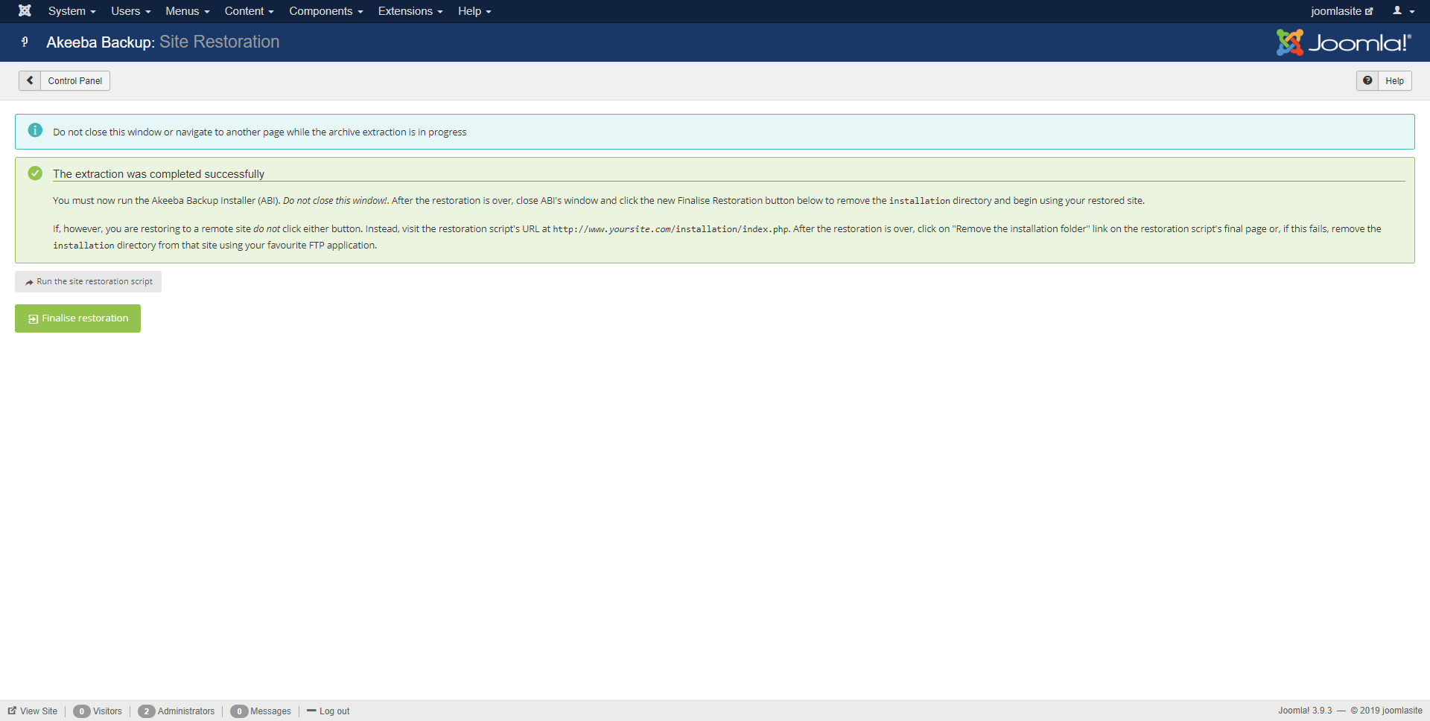Open the Menus menu in top bar
This screenshot has height=721, width=1430.
[x=187, y=11]
